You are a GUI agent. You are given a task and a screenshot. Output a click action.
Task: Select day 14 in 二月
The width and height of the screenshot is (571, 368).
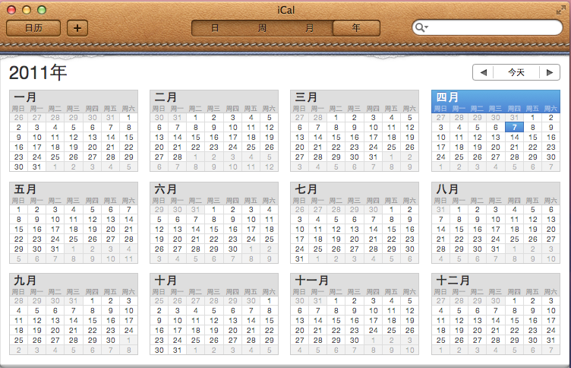[178, 137]
